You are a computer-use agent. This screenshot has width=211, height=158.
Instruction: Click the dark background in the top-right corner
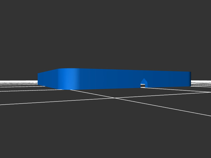coord(200,11)
